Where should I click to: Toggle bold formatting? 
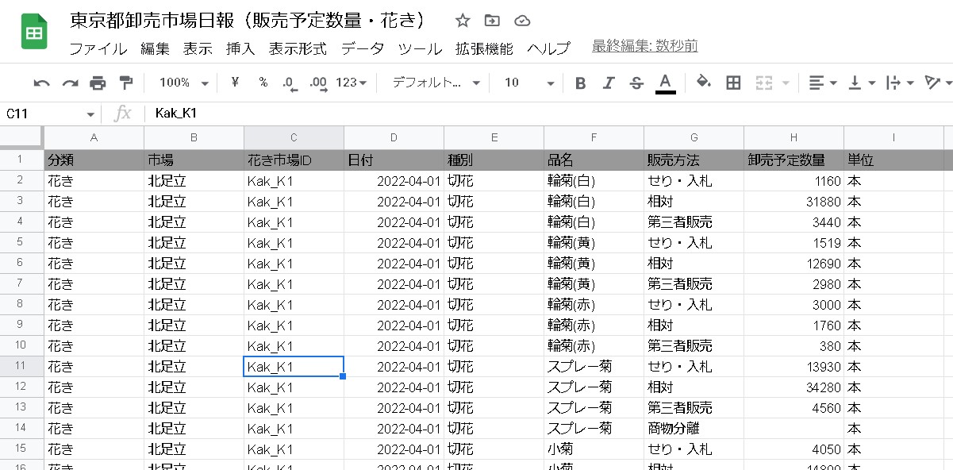point(580,83)
